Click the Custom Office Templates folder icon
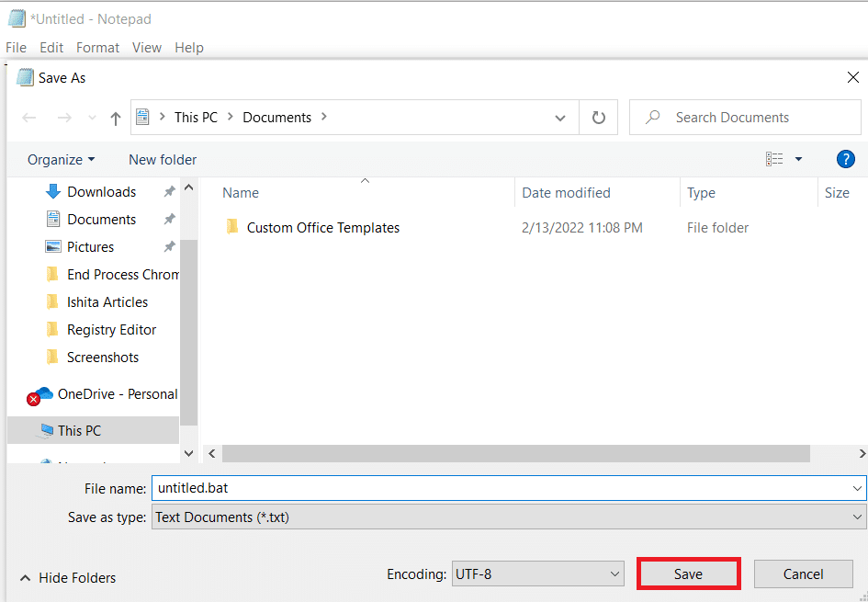The width and height of the screenshot is (868, 602). (232, 227)
